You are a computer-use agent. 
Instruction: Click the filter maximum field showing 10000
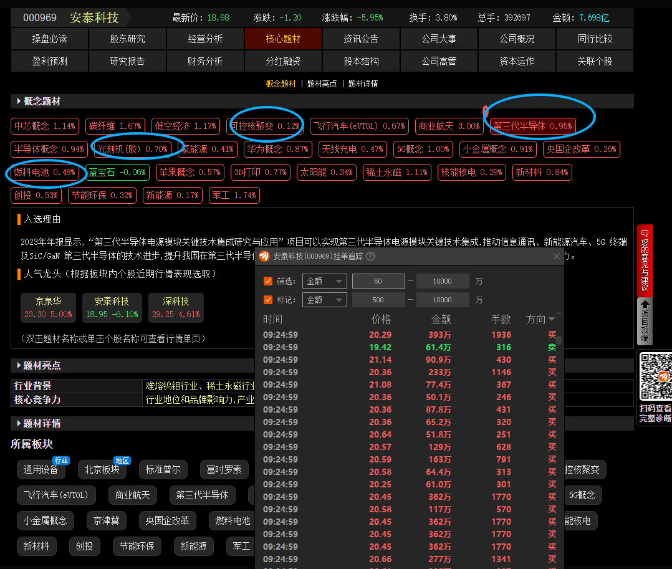443,281
